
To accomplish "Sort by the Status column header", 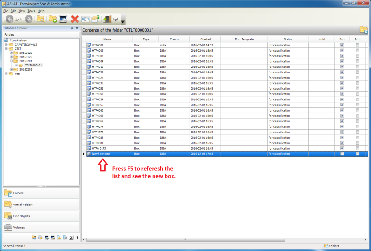I will click(x=288, y=39).
